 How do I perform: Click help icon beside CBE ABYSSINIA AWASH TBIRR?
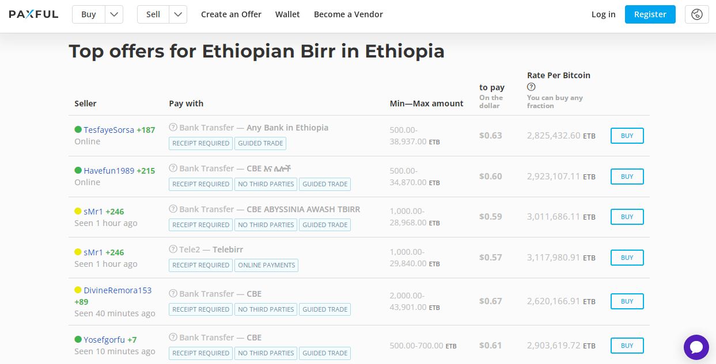[173, 209]
